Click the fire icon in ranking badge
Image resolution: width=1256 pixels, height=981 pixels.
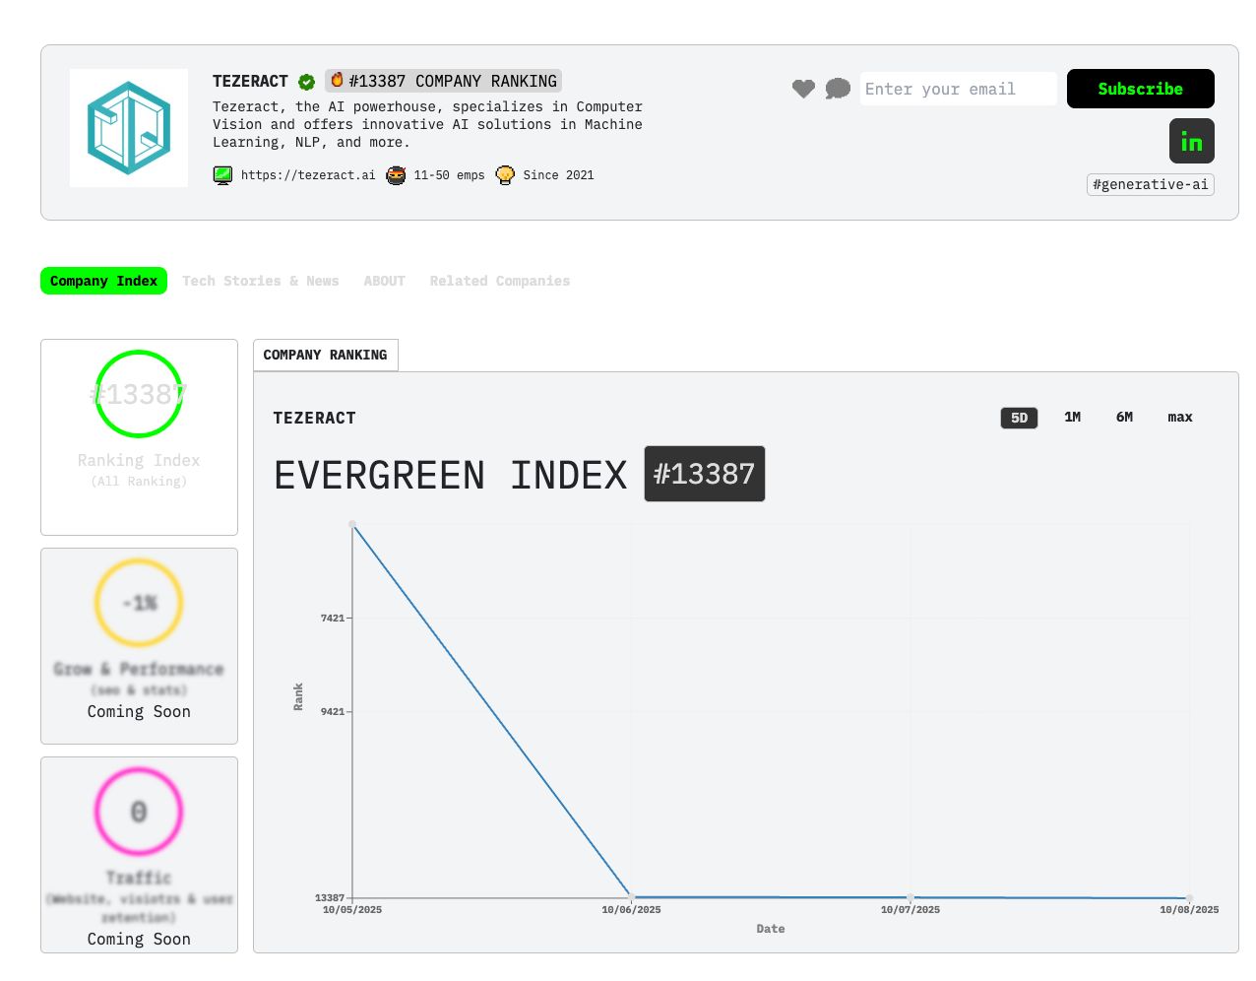coord(337,80)
